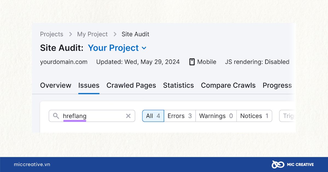
Task: Clear the hreflang search text
Action: coord(128,116)
